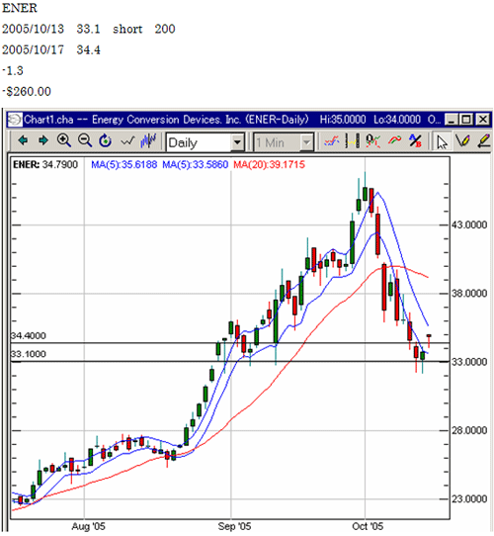Switch to the blue bar chart style icon

[x=148, y=140]
